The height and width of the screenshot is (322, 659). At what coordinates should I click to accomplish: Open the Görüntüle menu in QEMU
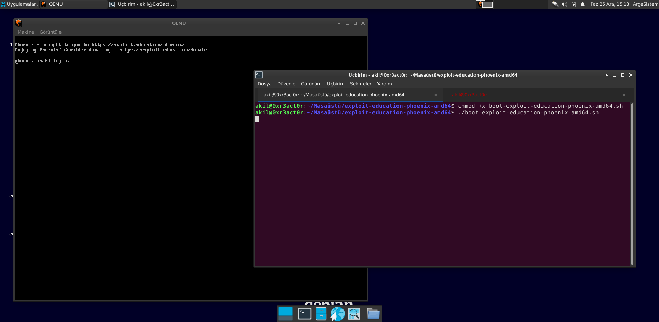coord(51,32)
